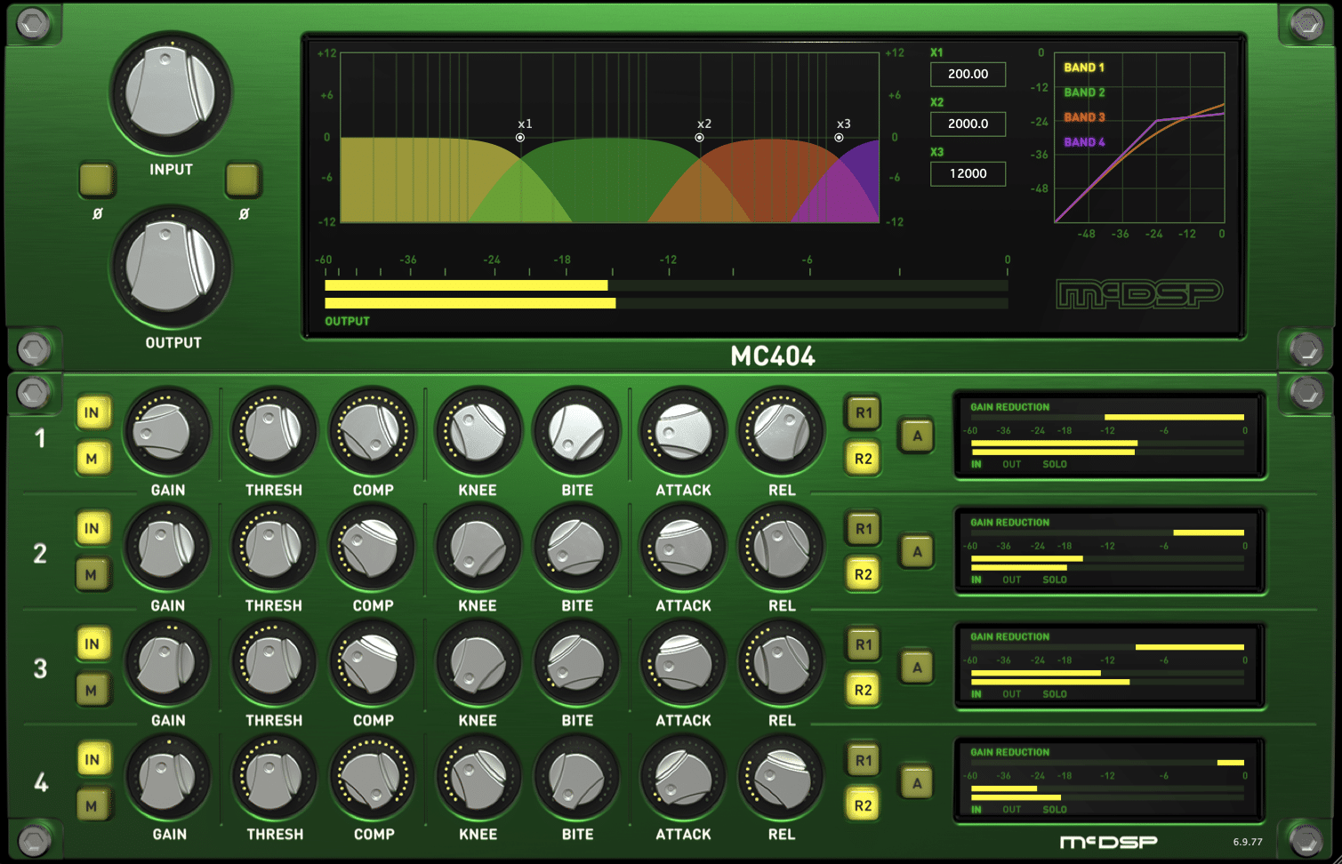Select BAND 4 in the curve legend
Screen dimensions: 1342x864
click(1083, 142)
